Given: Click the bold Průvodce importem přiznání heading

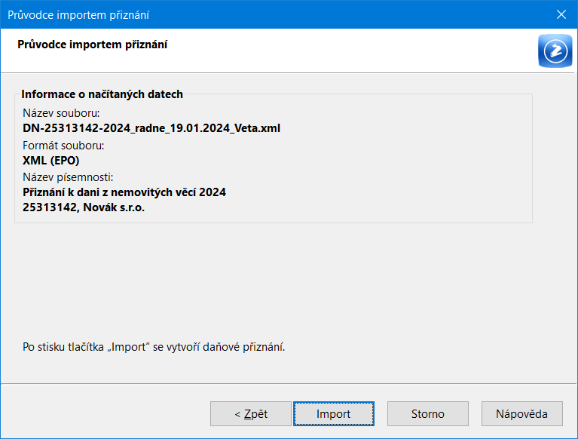Looking at the screenshot, I should tap(92, 45).
